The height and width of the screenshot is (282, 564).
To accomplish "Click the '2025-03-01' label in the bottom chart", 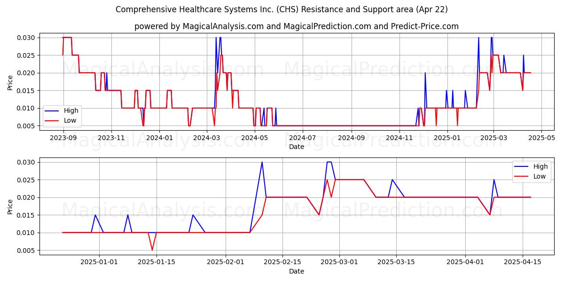I will tap(339, 262).
